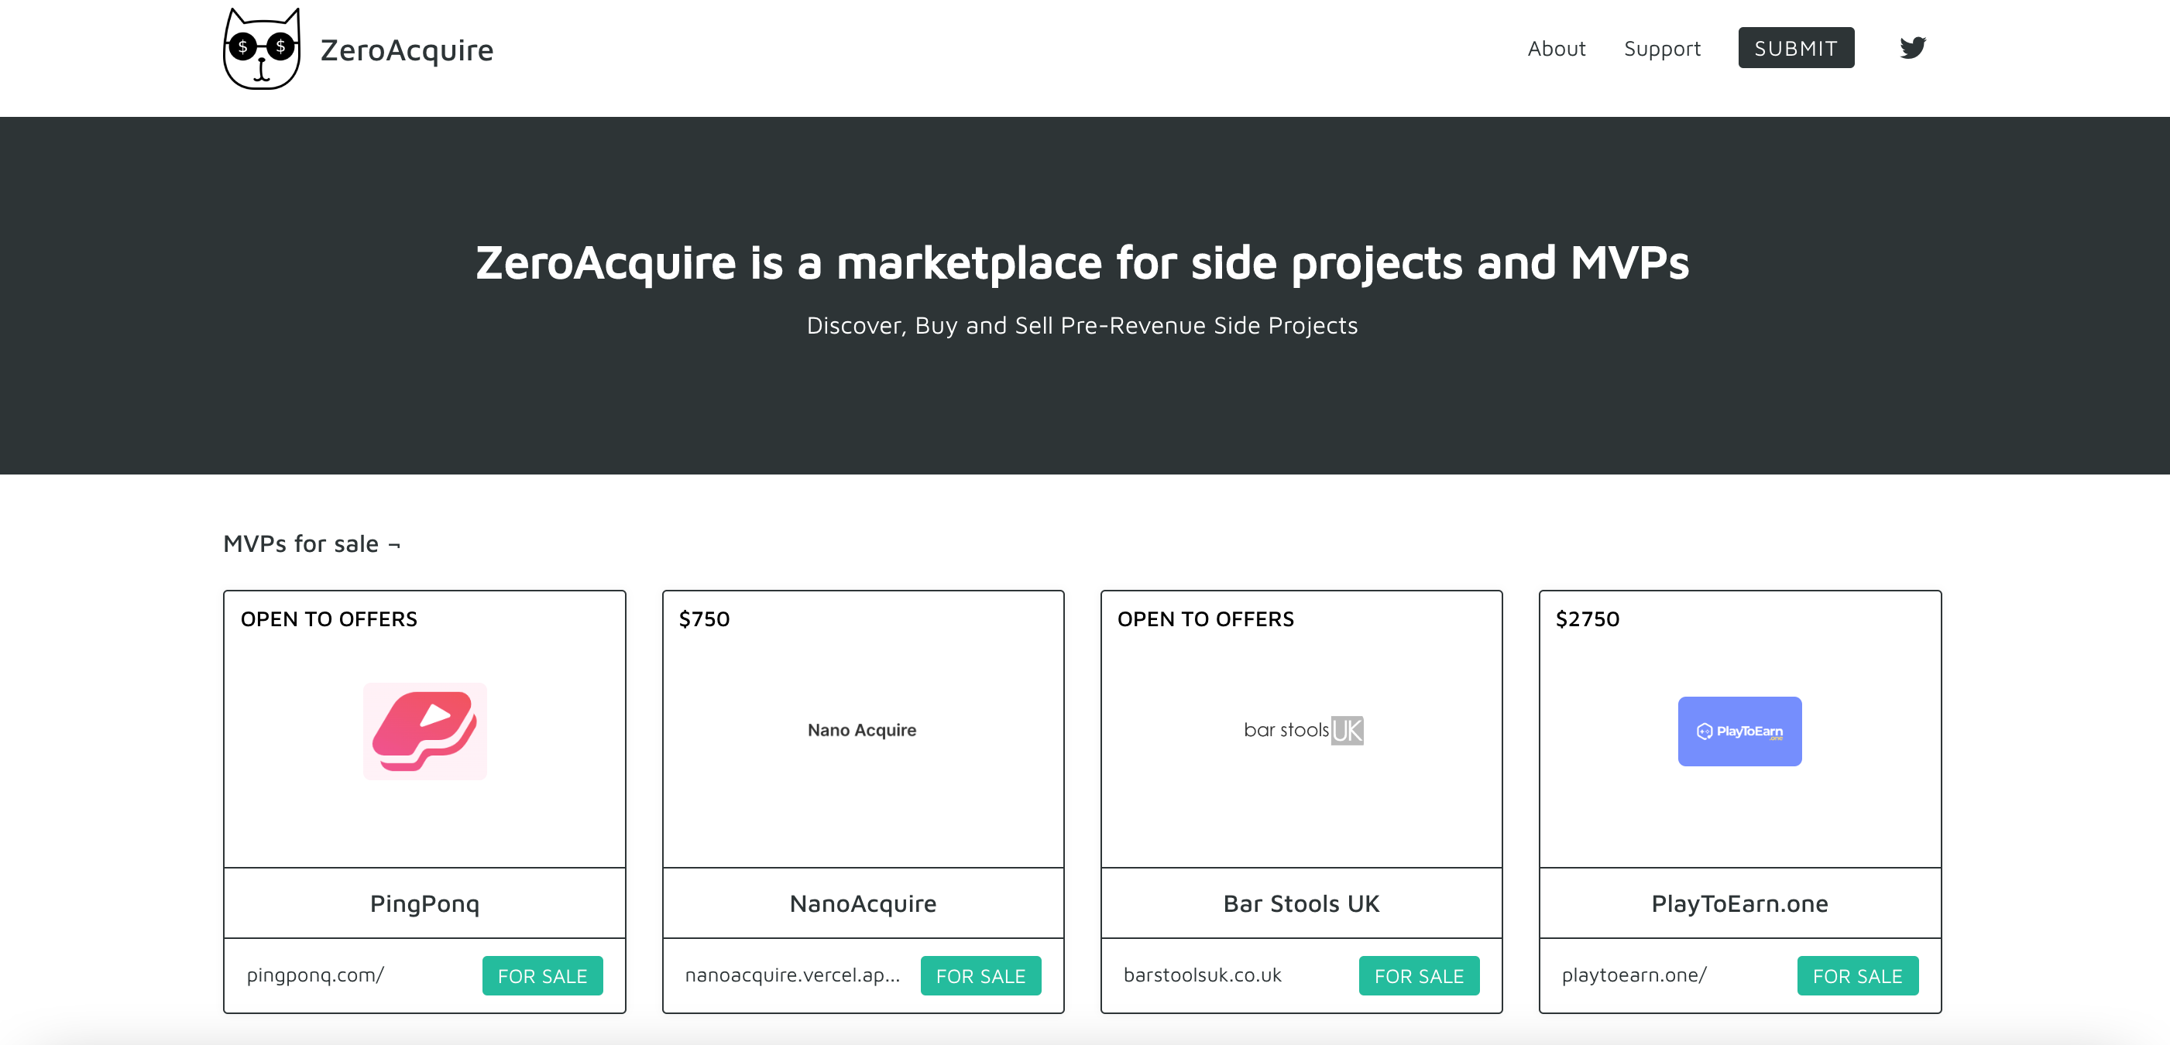Click OPEN TO OFFERS on Bar Stools UK card
The image size is (2170, 1045).
1206,619
